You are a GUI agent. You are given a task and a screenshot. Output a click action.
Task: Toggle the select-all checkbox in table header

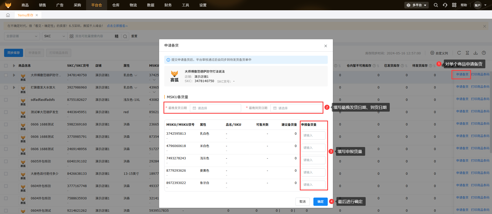6,66
